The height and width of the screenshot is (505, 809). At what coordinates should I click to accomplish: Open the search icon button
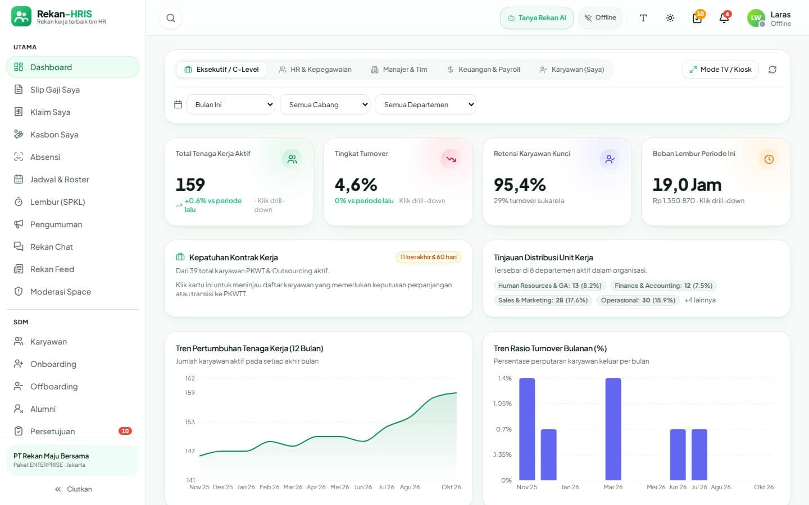(171, 18)
